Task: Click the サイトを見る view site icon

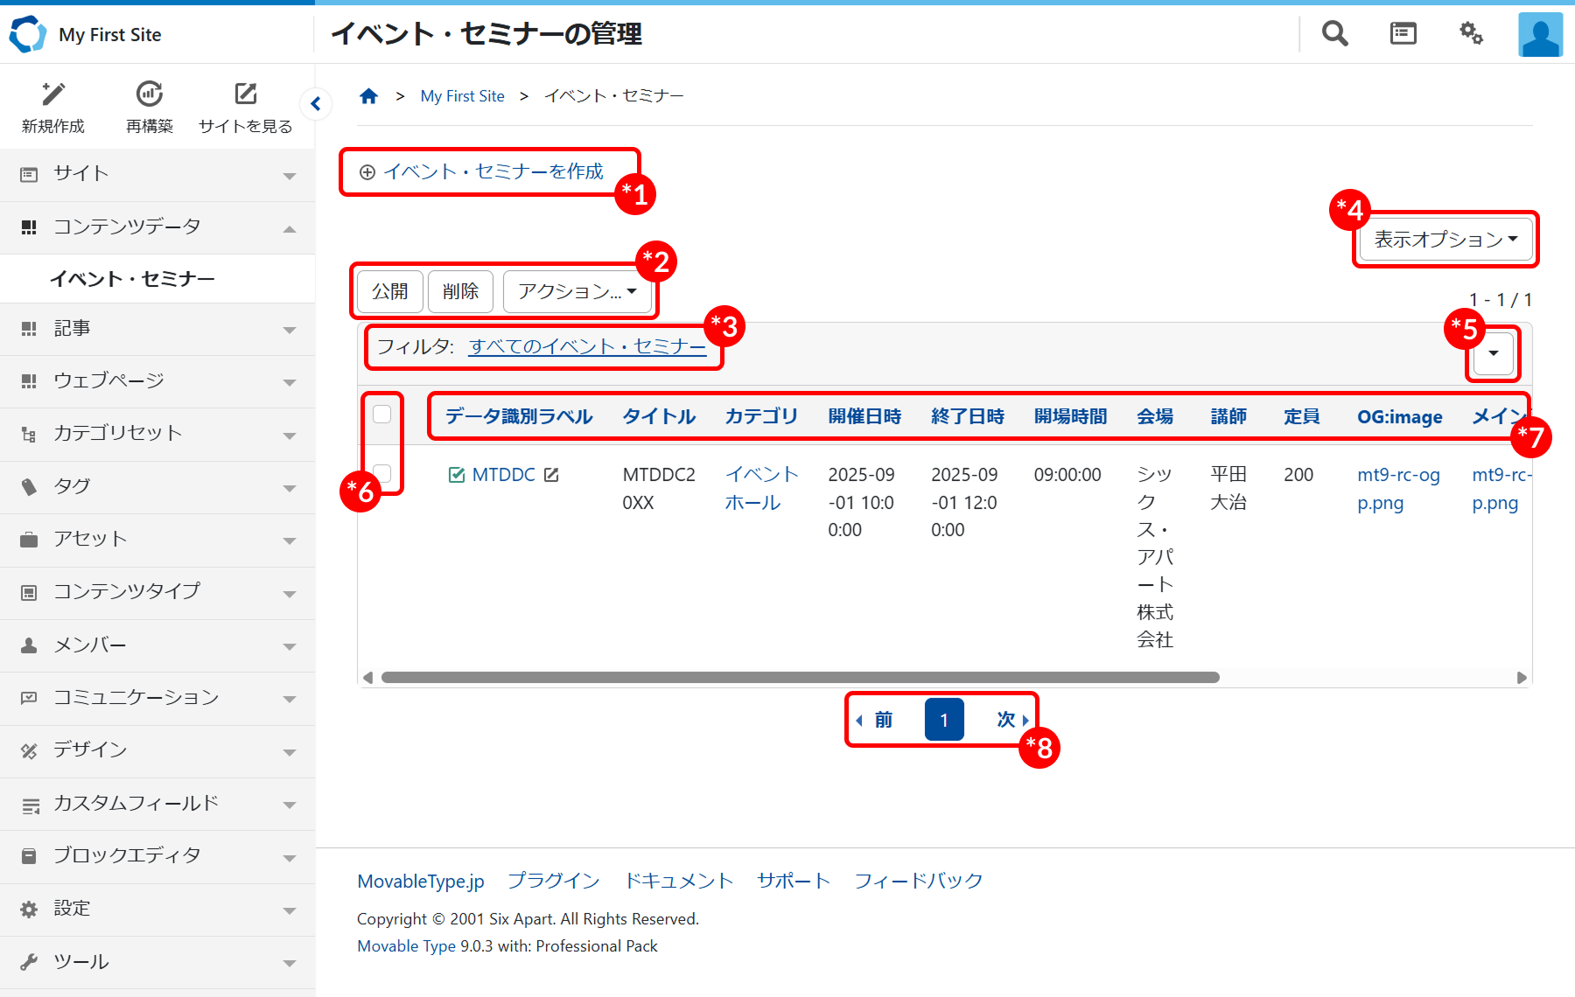Action: [246, 94]
